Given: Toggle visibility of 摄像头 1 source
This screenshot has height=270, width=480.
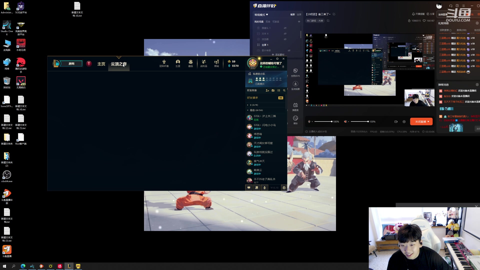Looking at the screenshot, I should pos(285,28).
